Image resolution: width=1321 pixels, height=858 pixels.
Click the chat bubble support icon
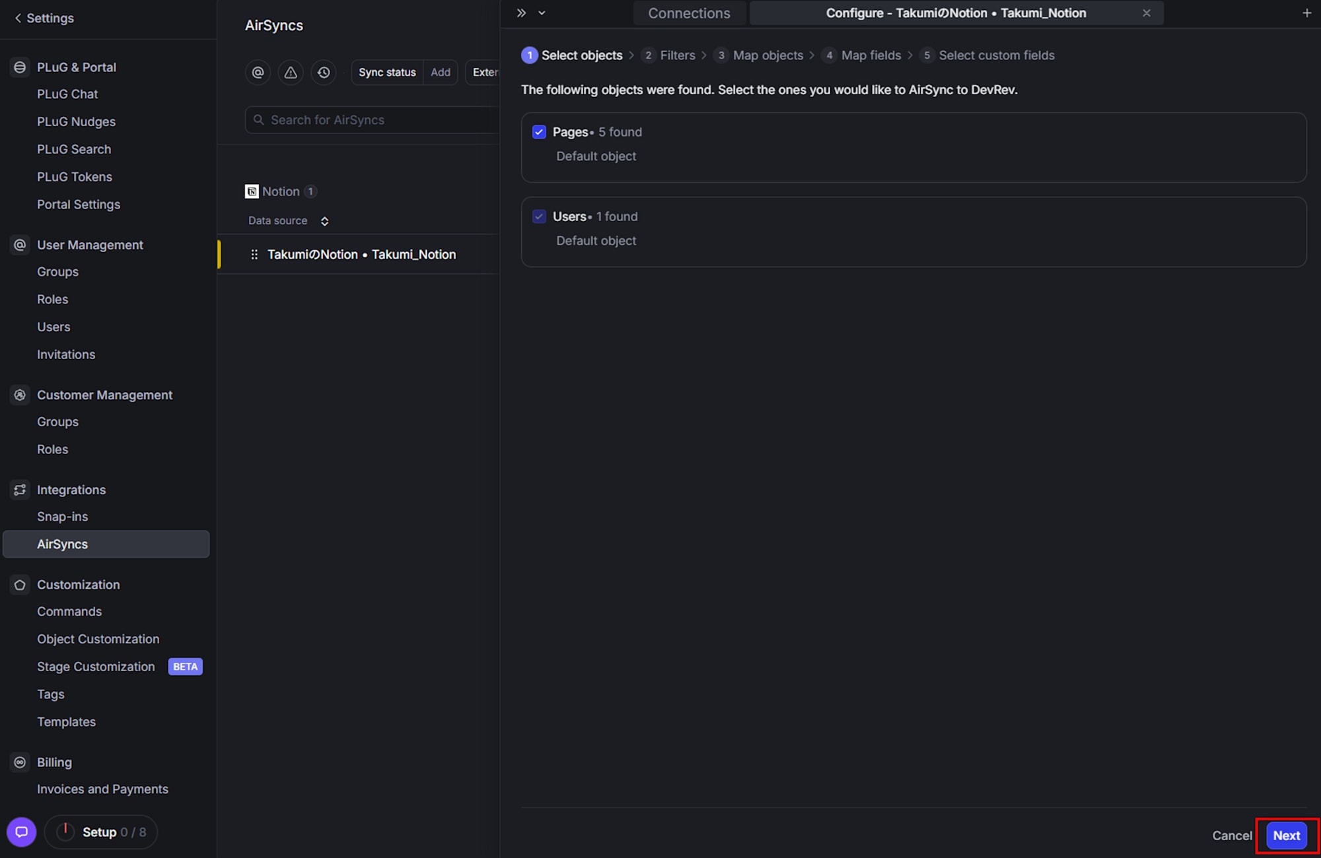[x=21, y=832]
